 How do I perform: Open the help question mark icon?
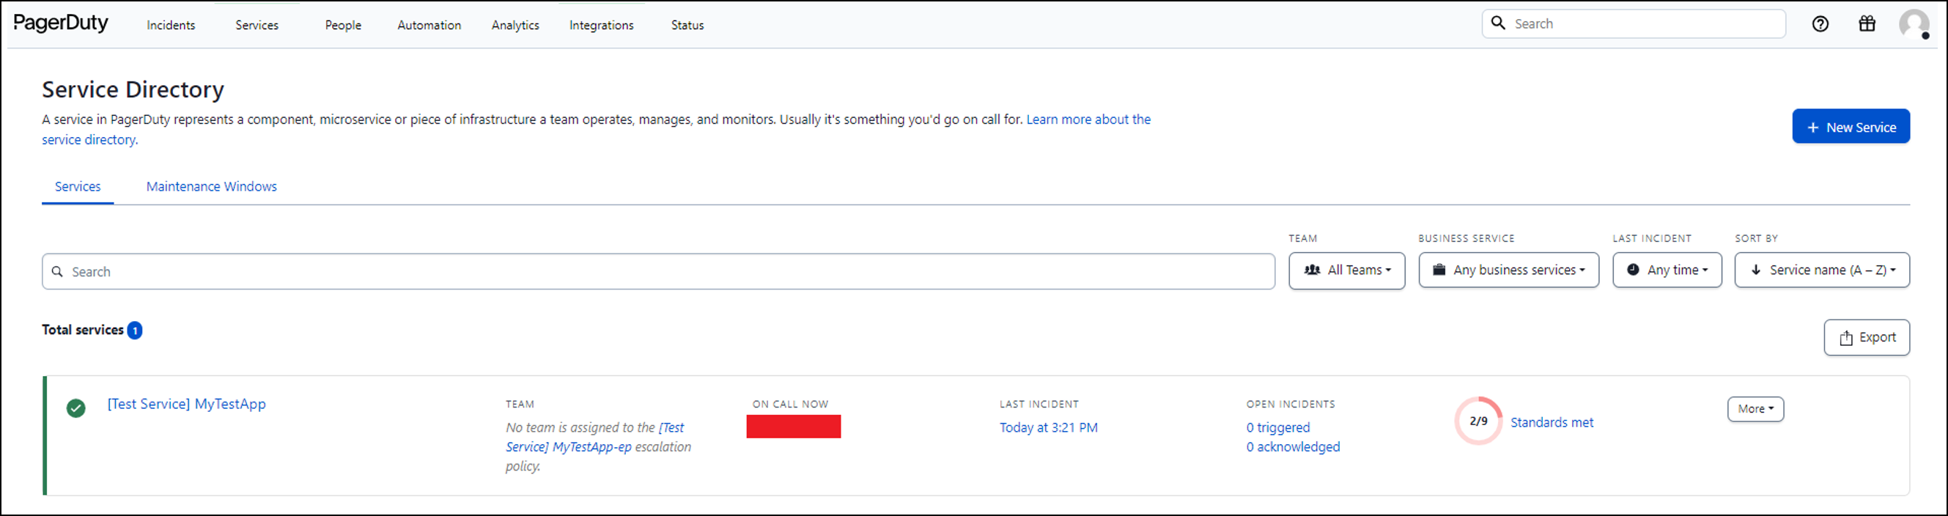pyautogui.click(x=1820, y=24)
